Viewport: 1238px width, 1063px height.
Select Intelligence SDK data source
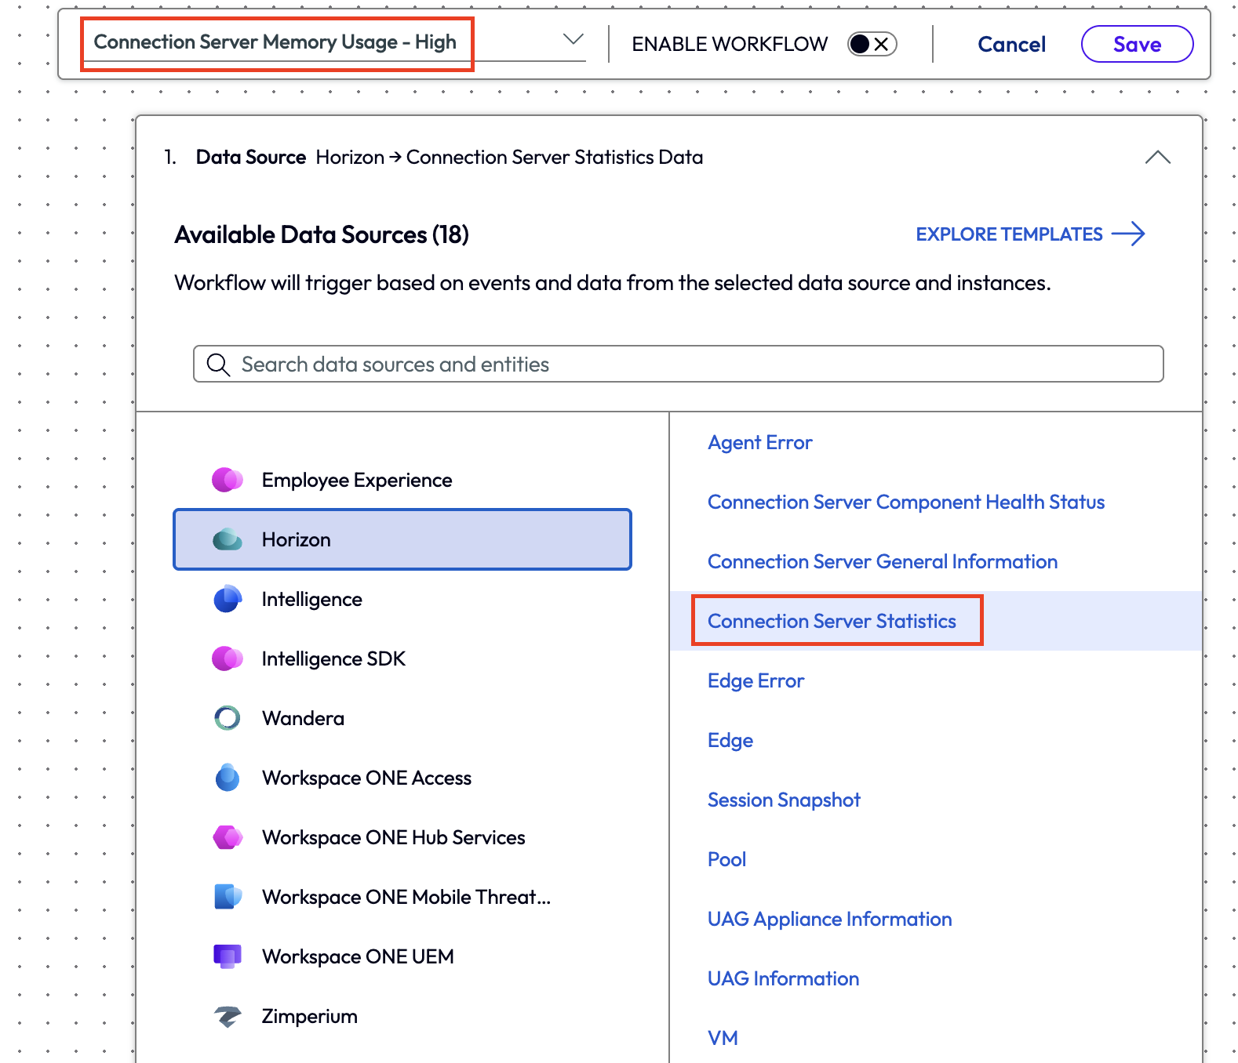click(x=333, y=658)
